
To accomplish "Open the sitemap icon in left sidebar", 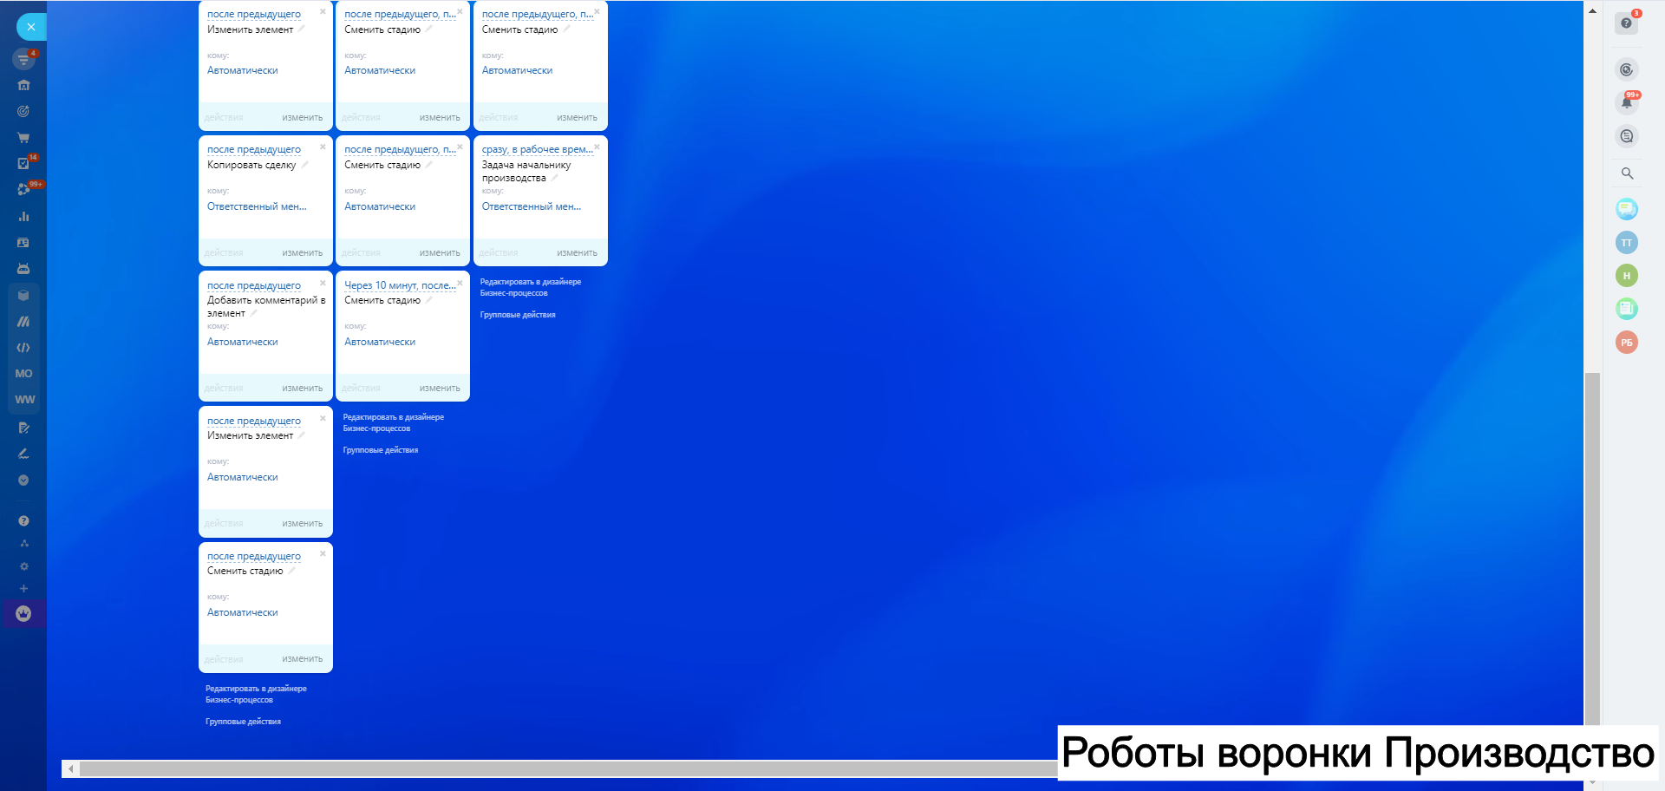I will (24, 544).
